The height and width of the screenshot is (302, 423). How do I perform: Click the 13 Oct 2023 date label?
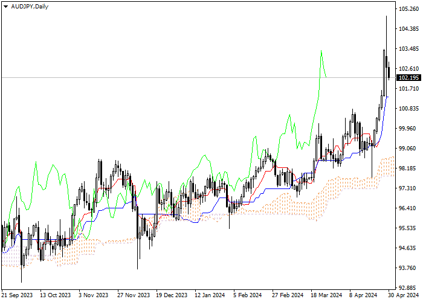pyautogui.click(x=56, y=295)
